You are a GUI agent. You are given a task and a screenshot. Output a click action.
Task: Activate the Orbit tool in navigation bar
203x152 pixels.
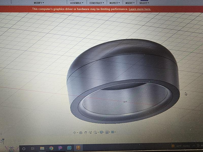click(x=75, y=132)
